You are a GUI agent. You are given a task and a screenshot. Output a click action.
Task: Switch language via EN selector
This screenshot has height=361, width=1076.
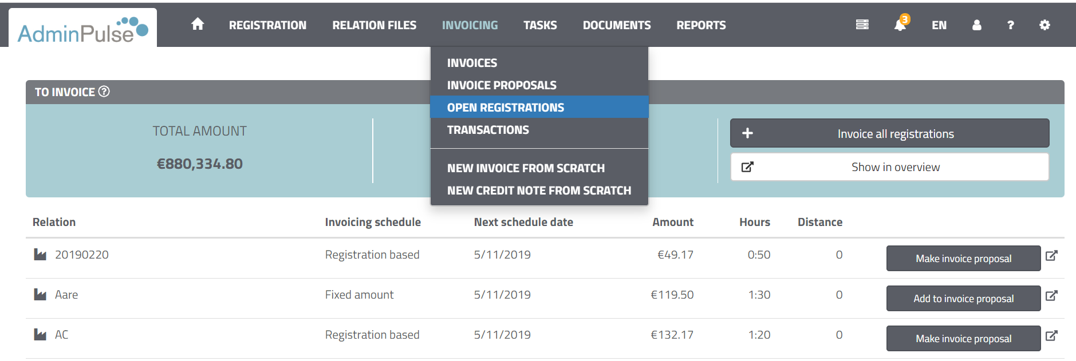pyautogui.click(x=939, y=25)
